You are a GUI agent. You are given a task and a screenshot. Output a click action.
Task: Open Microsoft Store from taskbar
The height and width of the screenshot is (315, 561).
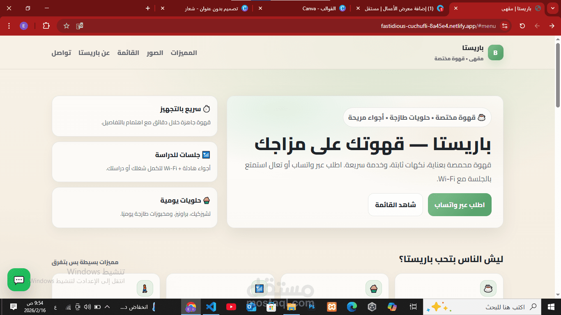271,307
